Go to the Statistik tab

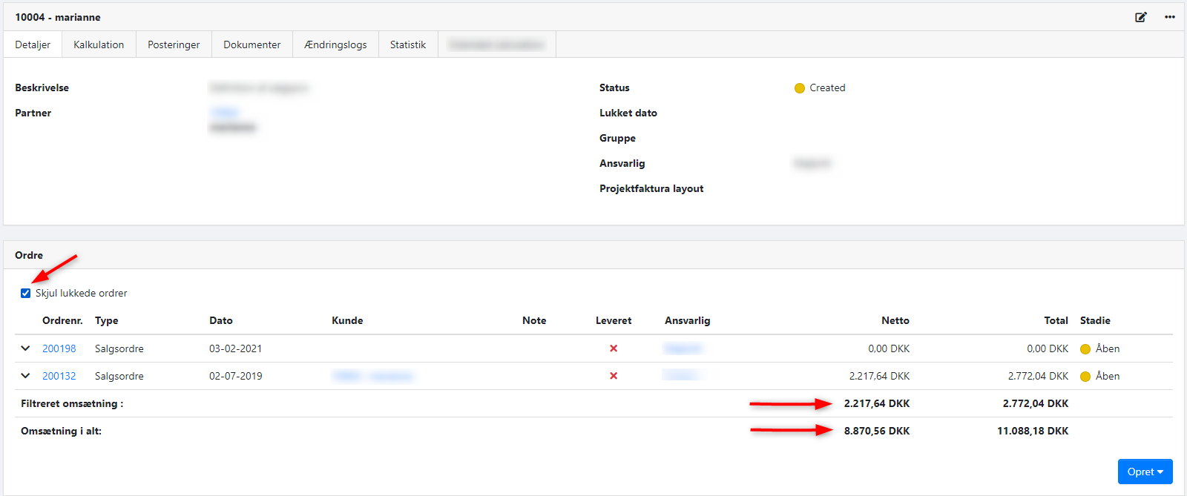[408, 44]
